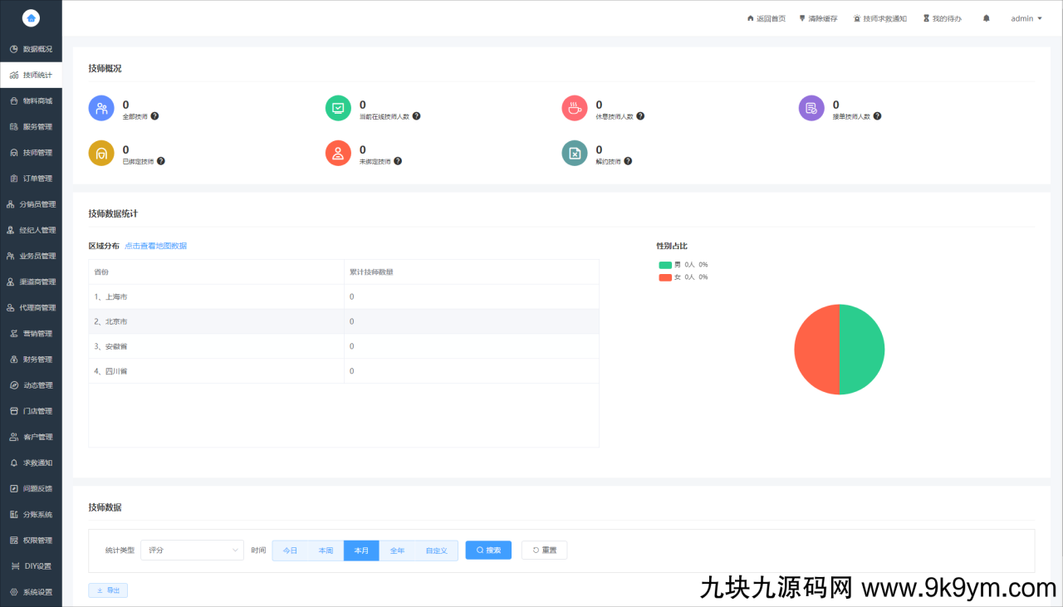The height and width of the screenshot is (607, 1063).
Task: Open 分销员管理 in the sidebar
Action: tap(31, 204)
